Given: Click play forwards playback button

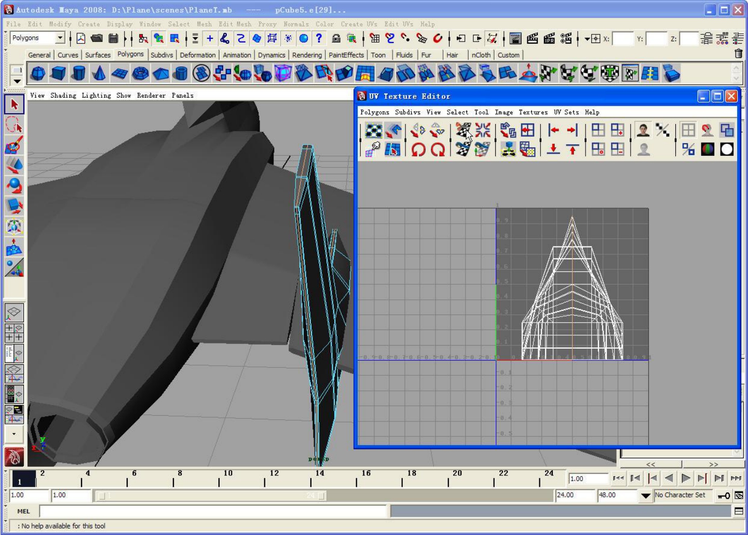Looking at the screenshot, I should tap(686, 478).
